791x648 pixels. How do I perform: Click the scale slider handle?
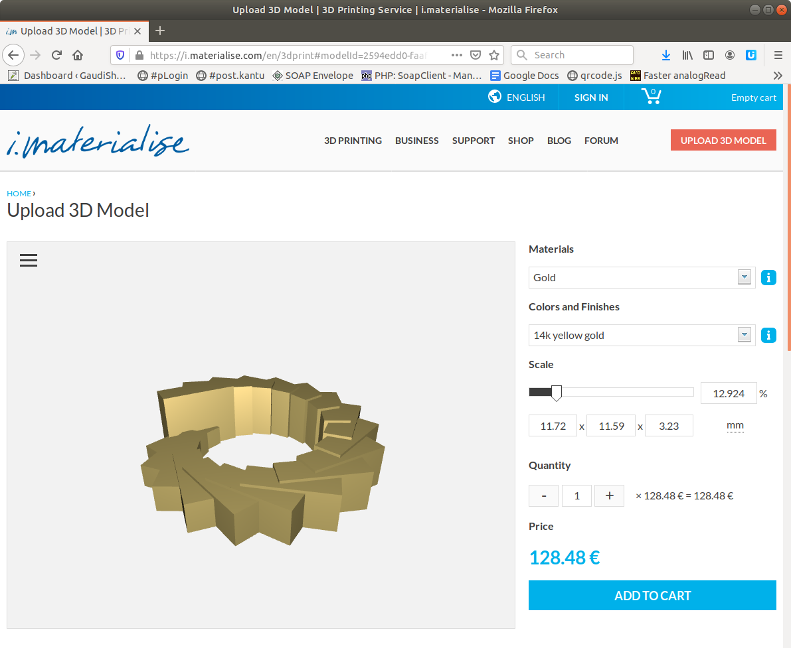[x=556, y=393]
